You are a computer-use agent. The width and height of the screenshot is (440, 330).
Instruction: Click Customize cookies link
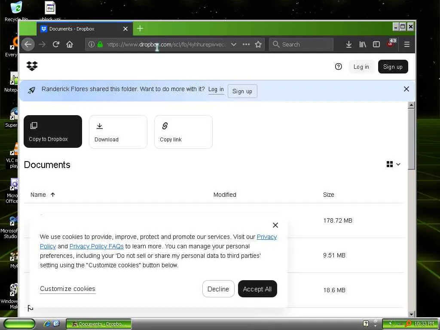pyautogui.click(x=67, y=289)
